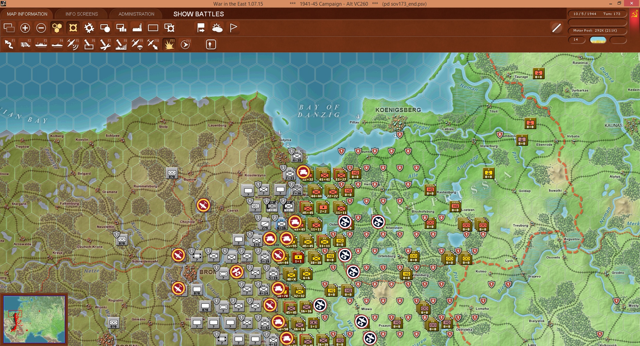Select the SEC security unit counter
Screen dimensions: 640x346
pos(255,206)
